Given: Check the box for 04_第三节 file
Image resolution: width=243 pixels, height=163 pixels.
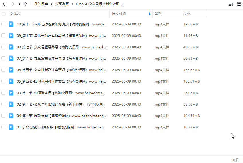Looking at the screenshot, I should pos(3,116).
